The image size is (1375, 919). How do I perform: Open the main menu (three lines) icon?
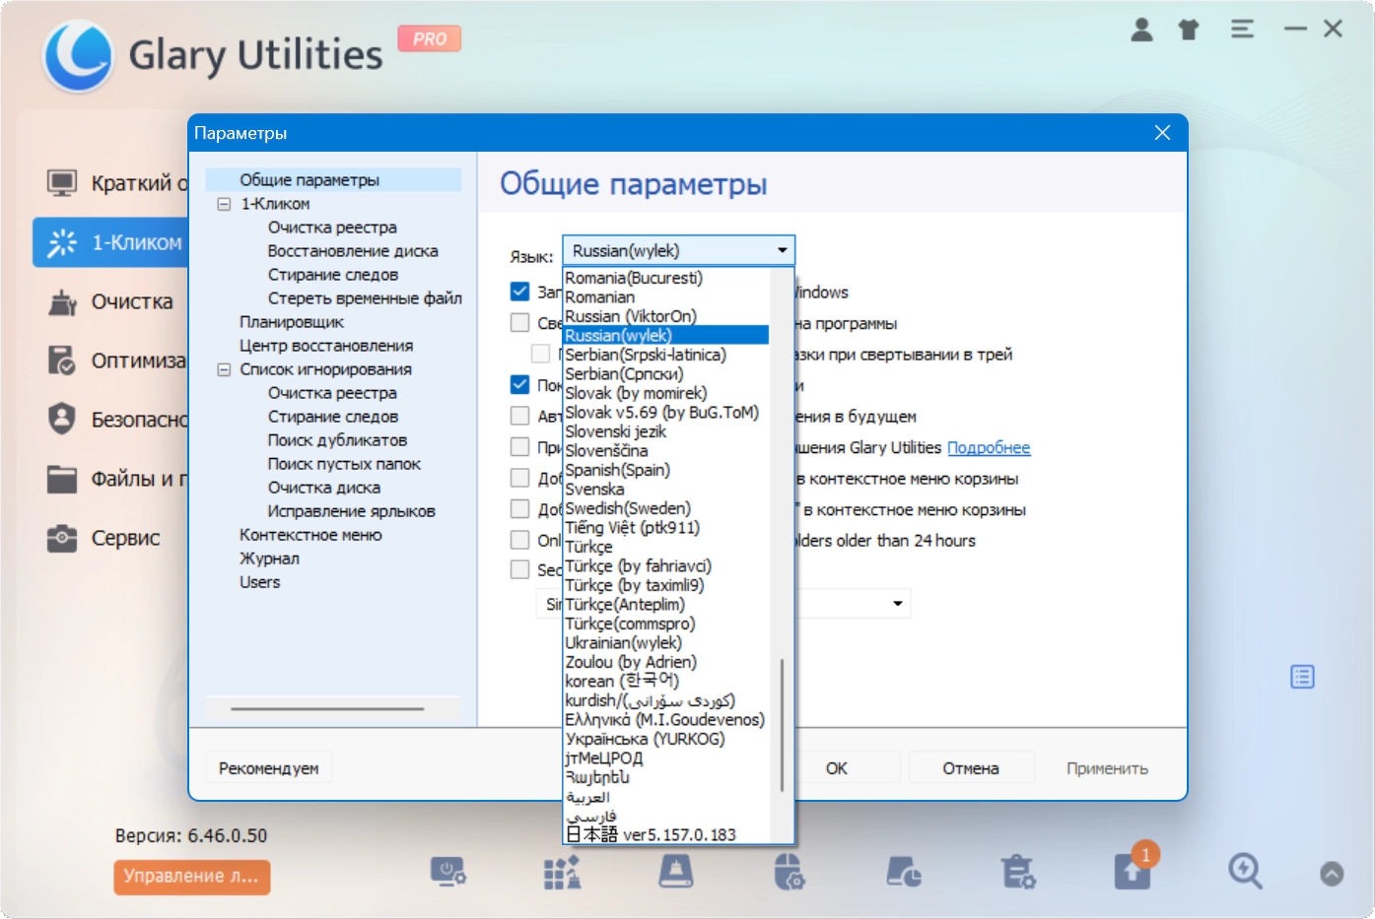click(x=1242, y=30)
